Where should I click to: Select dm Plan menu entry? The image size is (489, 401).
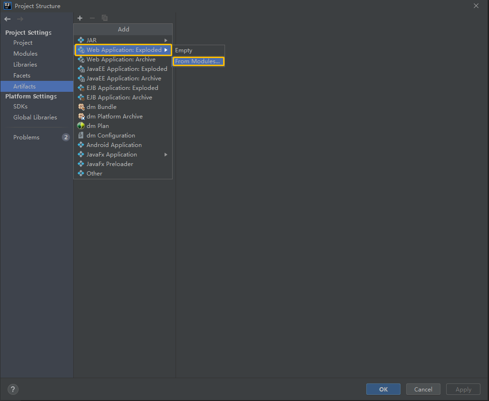click(123, 126)
